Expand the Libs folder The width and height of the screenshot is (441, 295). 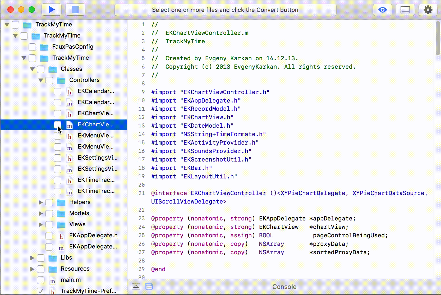click(x=32, y=258)
